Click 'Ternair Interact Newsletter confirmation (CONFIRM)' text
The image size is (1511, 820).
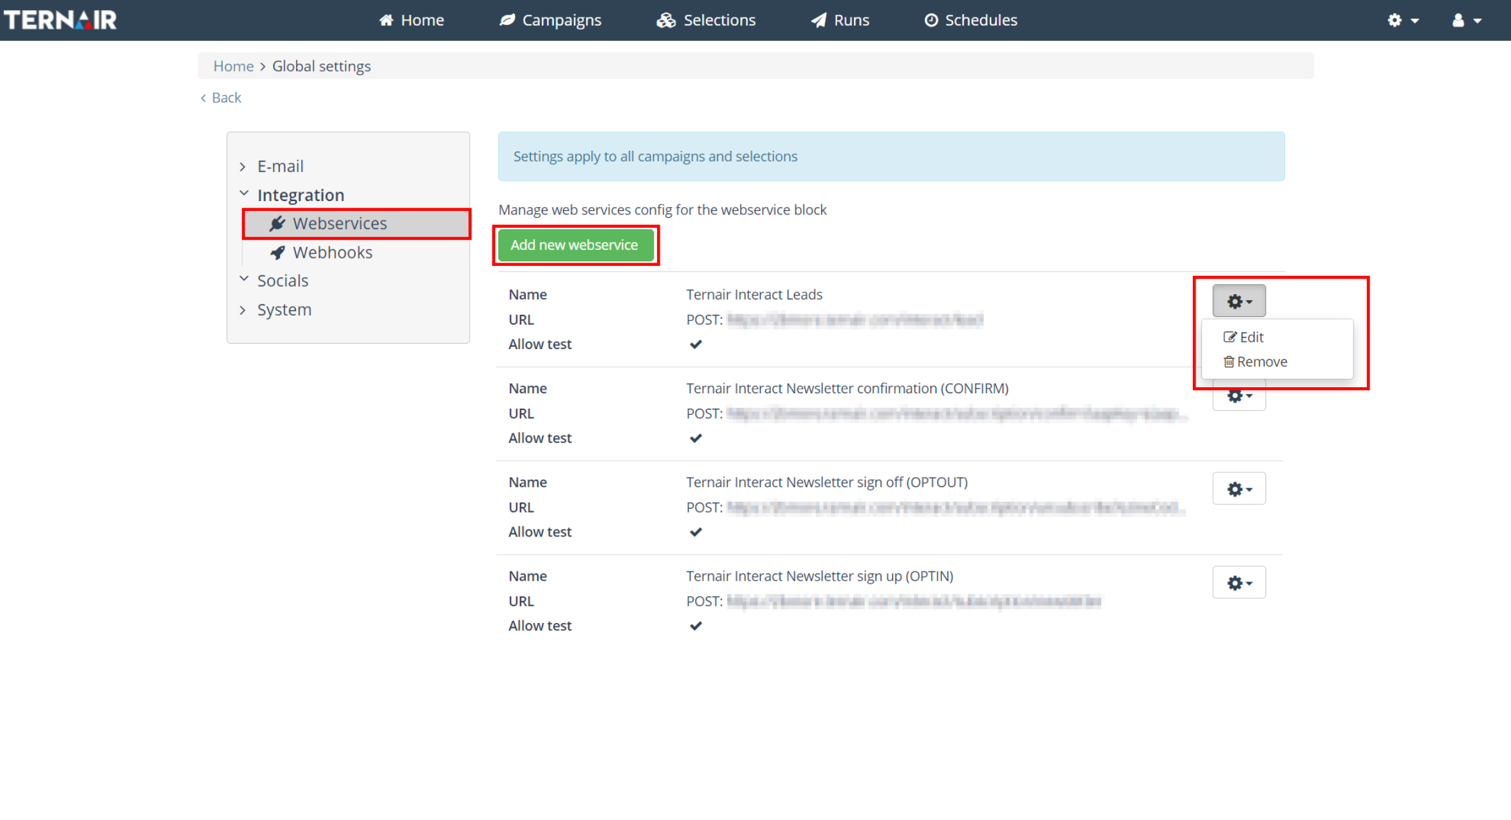tap(847, 389)
